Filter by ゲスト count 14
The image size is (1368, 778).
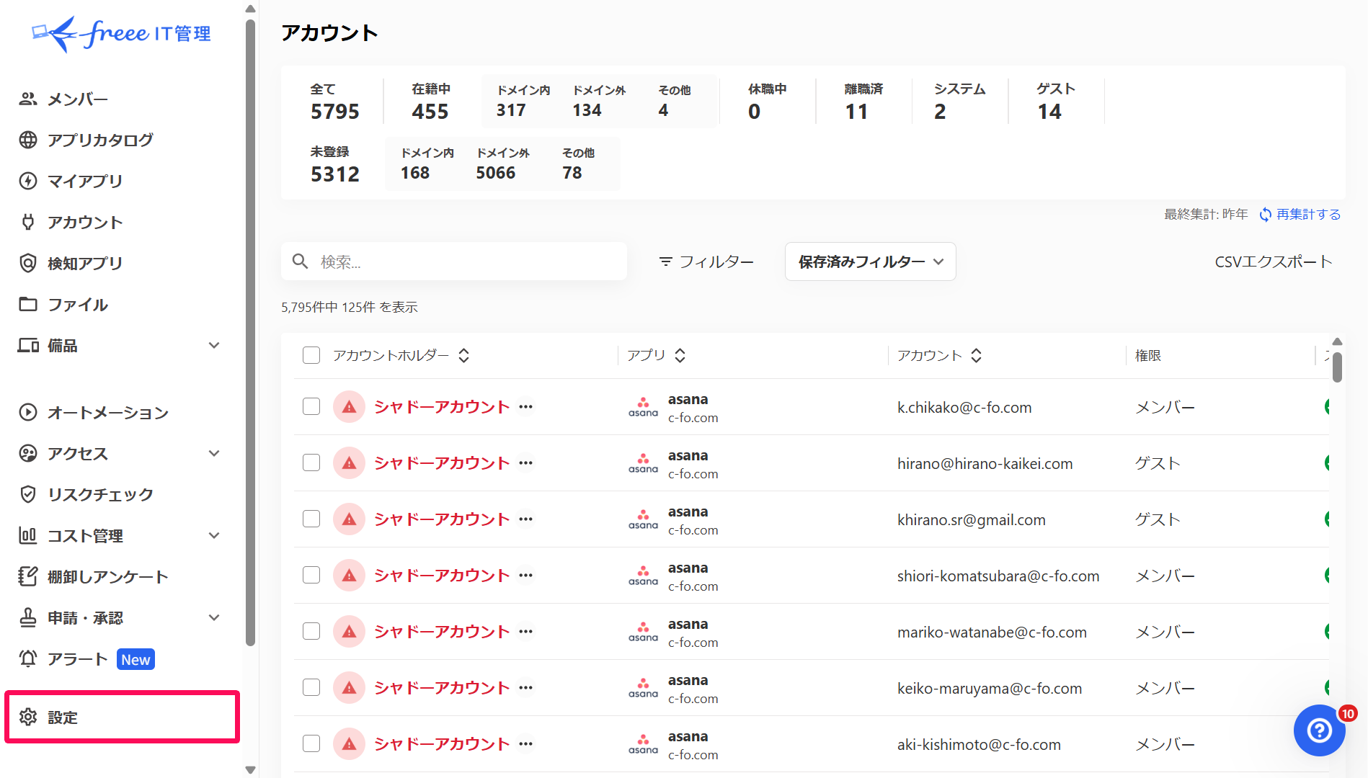[x=1056, y=101]
